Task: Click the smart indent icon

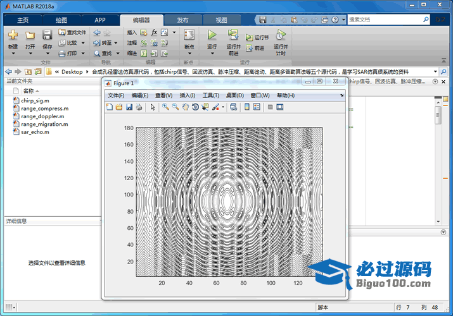Action: pyautogui.click(x=144, y=53)
